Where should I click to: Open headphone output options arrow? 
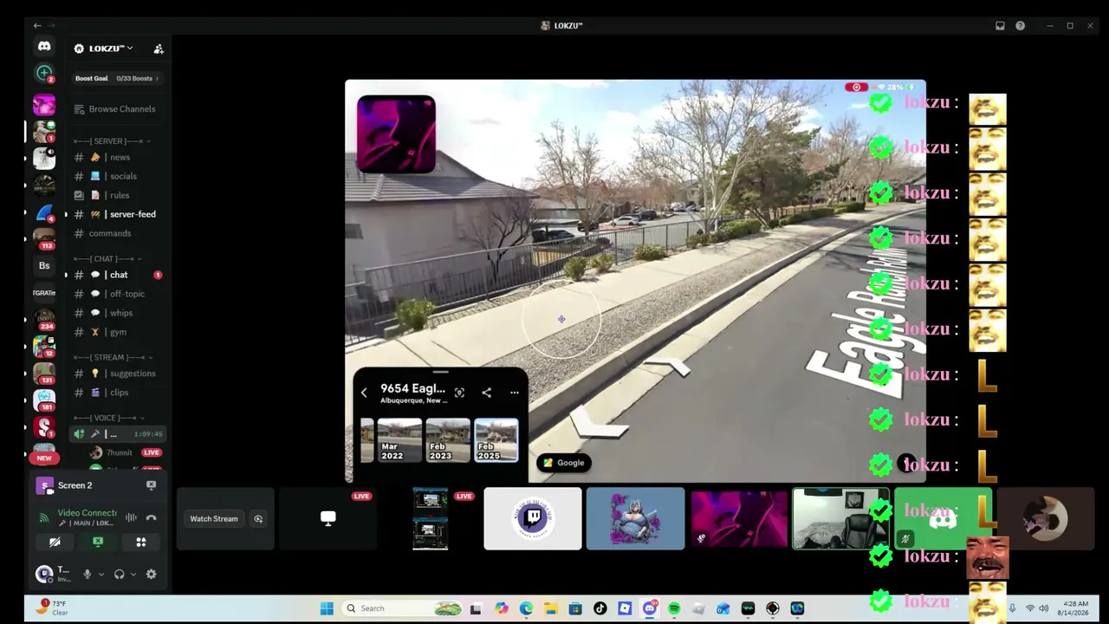[133, 574]
